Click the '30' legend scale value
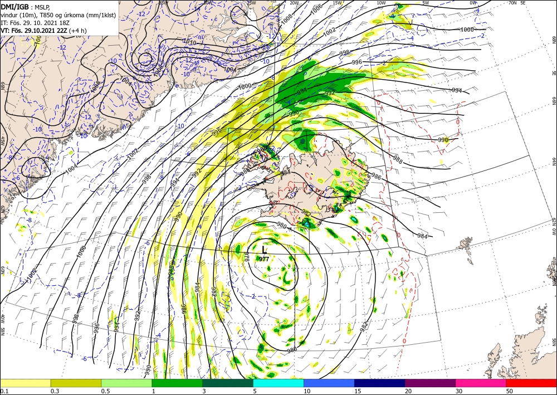Viewport: 557px width, 395px height. pyautogui.click(x=459, y=391)
